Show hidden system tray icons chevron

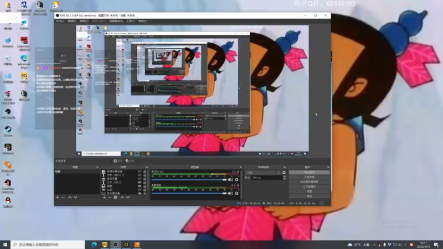pyautogui.click(x=374, y=245)
